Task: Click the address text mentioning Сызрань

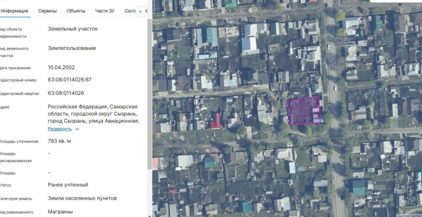Action: coord(93,114)
